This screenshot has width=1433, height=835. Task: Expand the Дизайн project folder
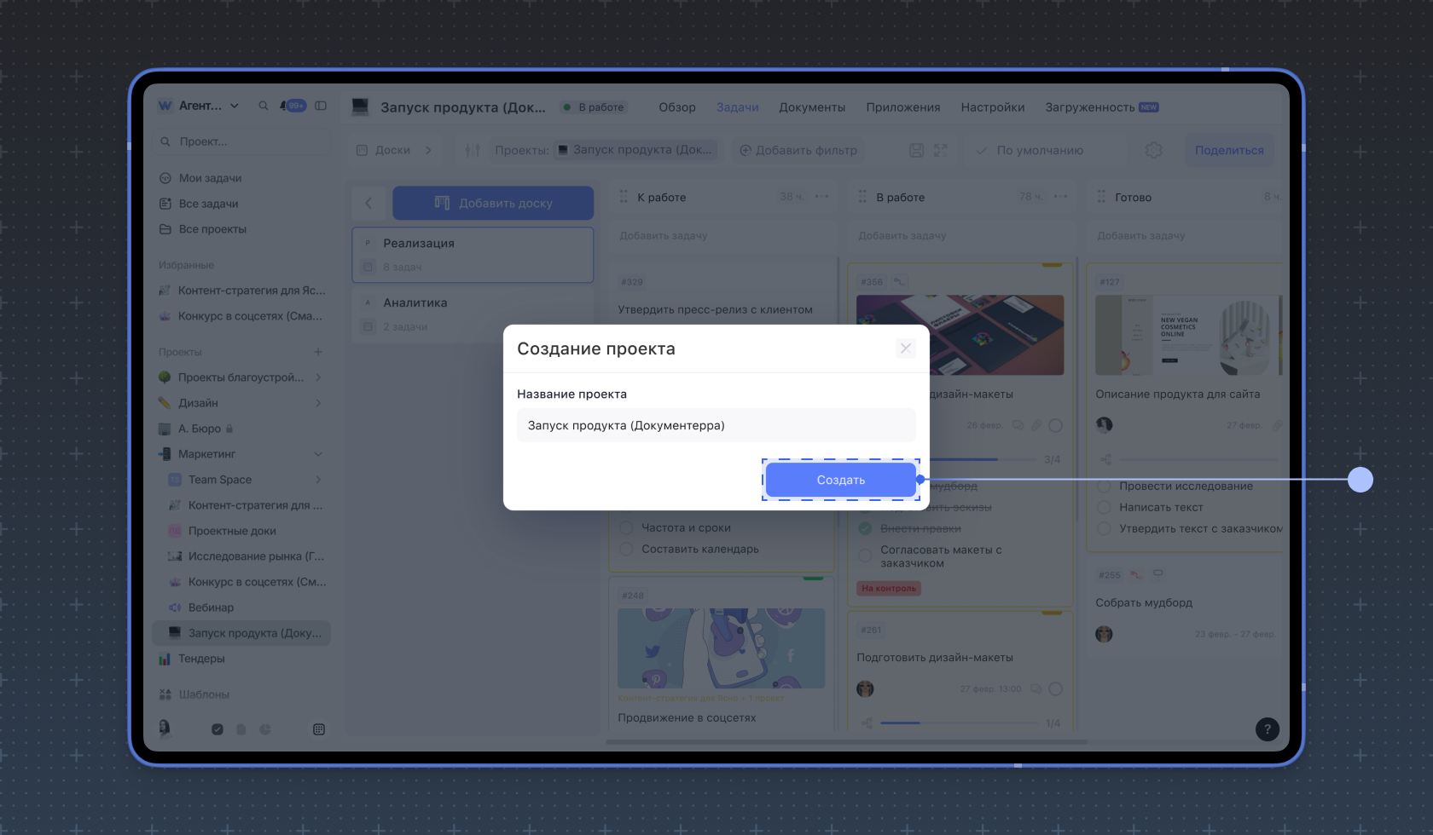coord(318,403)
